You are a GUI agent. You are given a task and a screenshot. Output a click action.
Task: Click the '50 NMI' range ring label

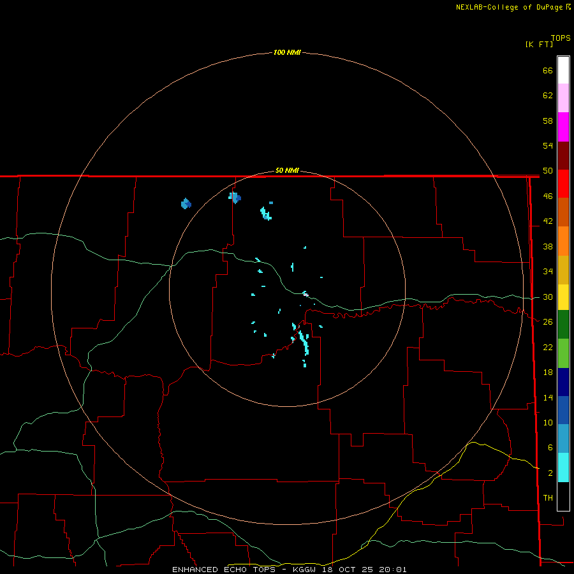click(x=287, y=170)
